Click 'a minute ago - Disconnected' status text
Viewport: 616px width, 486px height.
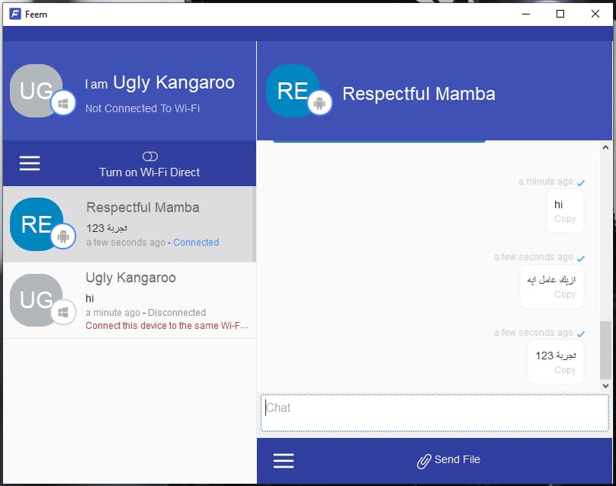tap(146, 313)
